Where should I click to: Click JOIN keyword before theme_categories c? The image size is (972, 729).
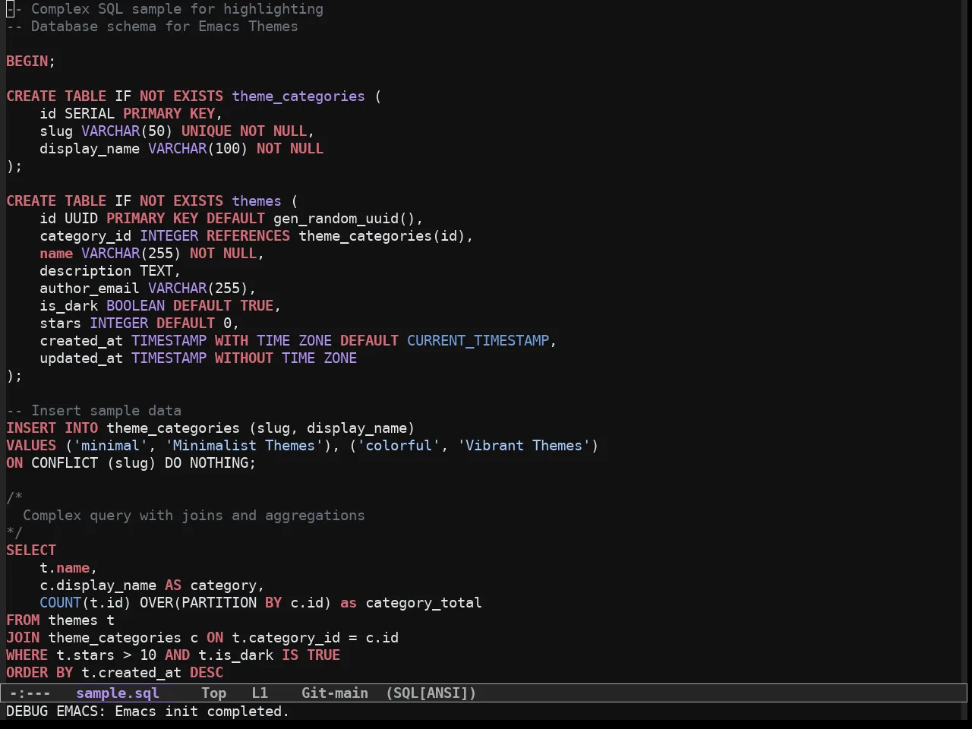(23, 638)
